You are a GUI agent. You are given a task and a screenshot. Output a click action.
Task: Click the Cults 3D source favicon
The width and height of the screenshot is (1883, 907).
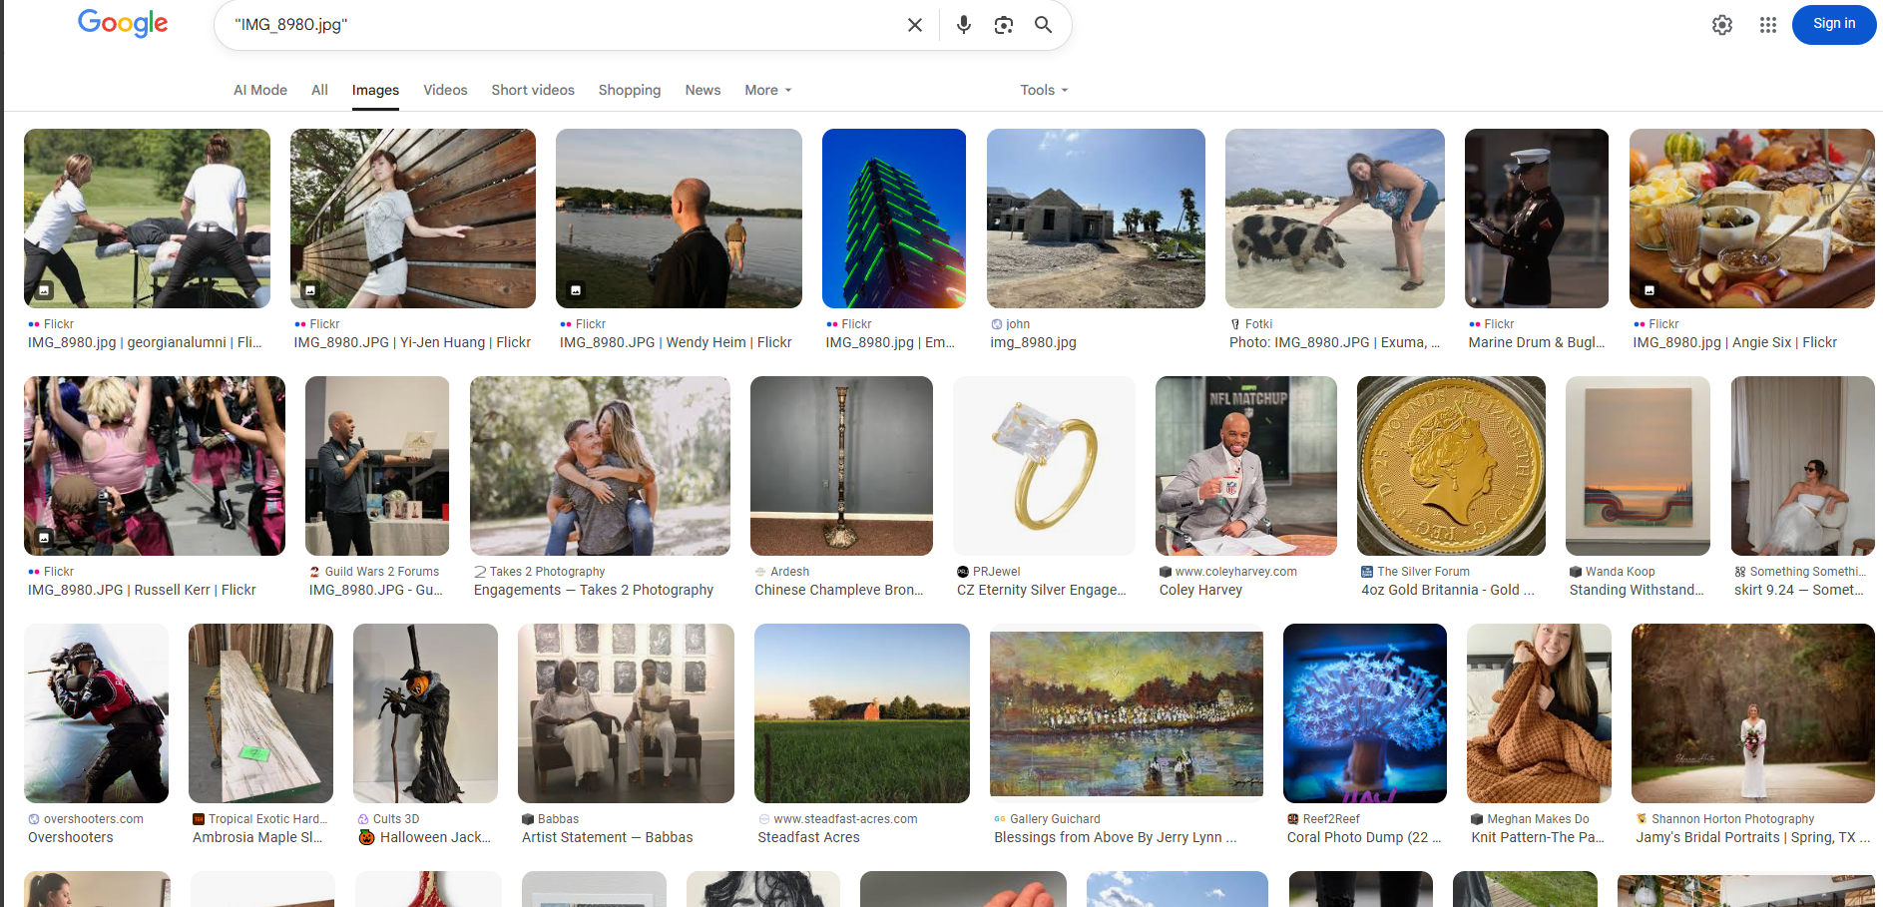363,819
